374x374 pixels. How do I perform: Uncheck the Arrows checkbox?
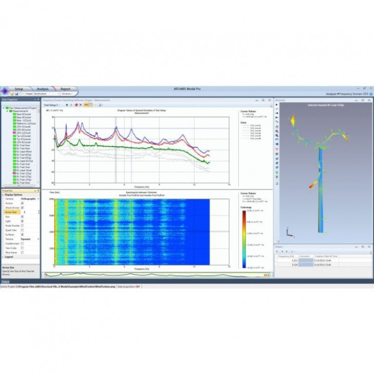pos(22,203)
